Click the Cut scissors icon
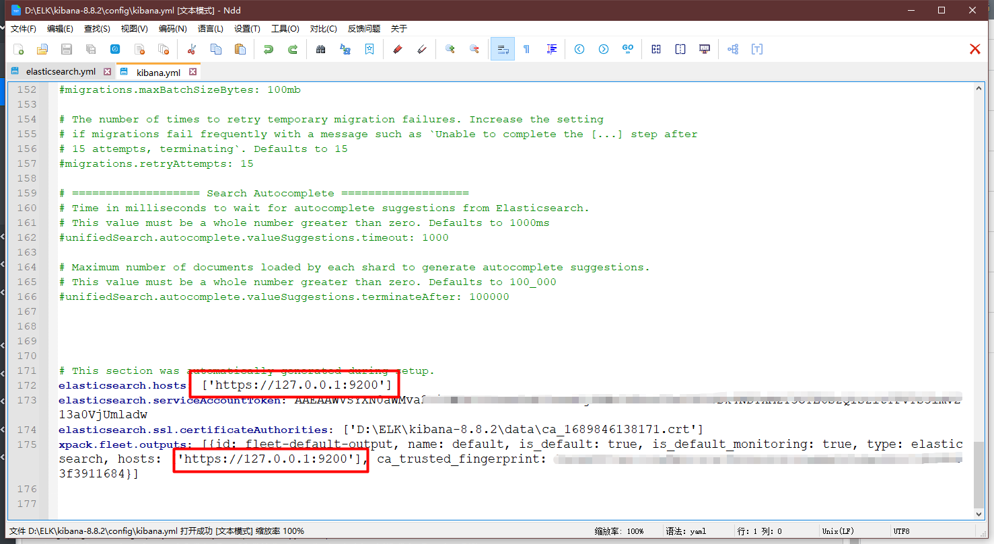 tap(192, 49)
